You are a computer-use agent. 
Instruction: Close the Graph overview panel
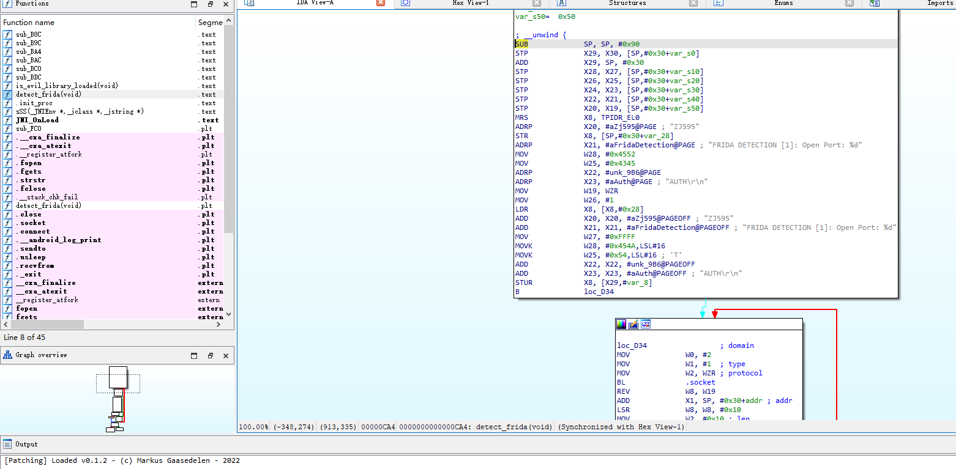(226, 355)
